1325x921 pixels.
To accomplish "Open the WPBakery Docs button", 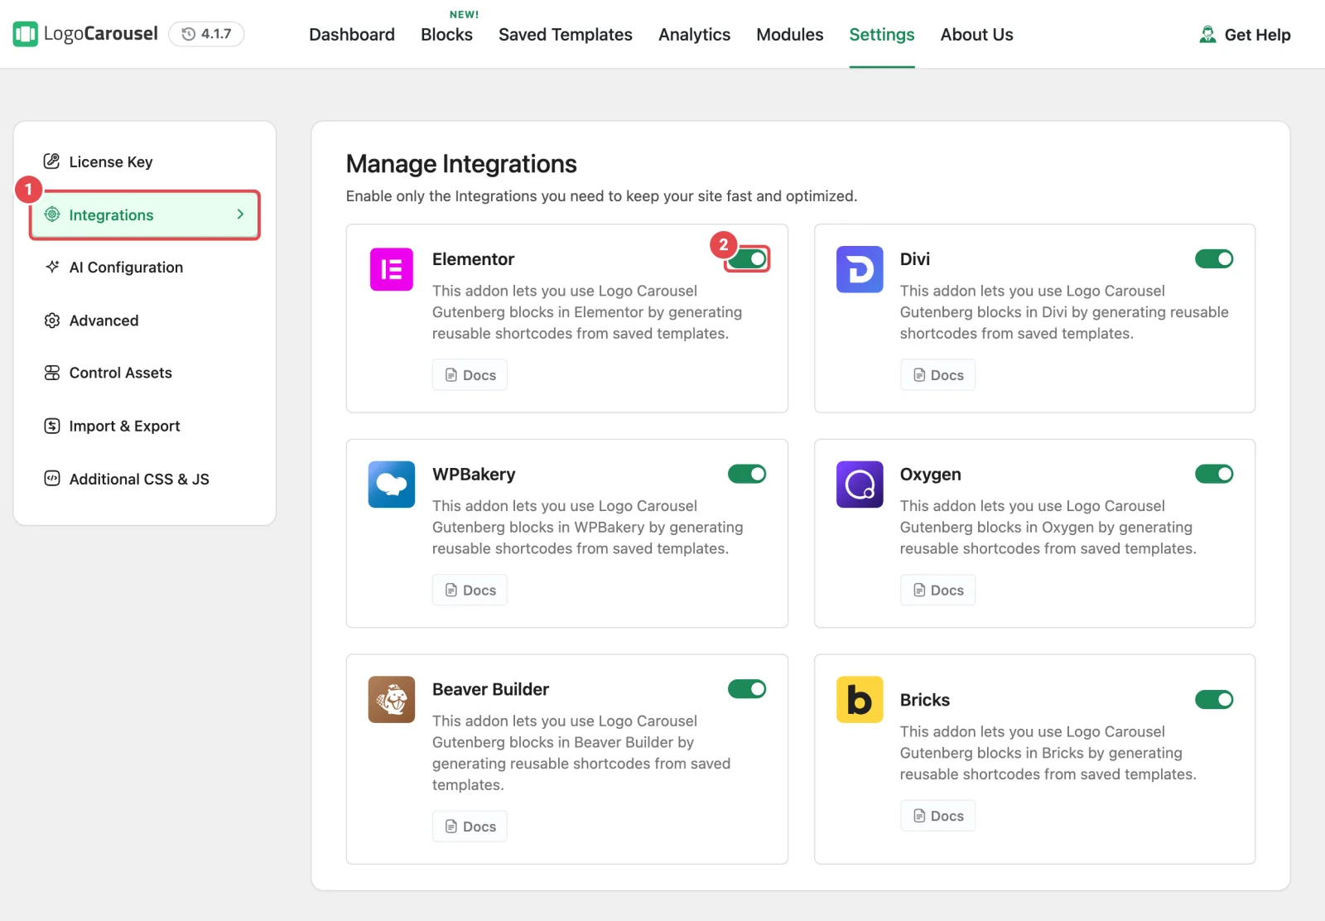I will (470, 591).
